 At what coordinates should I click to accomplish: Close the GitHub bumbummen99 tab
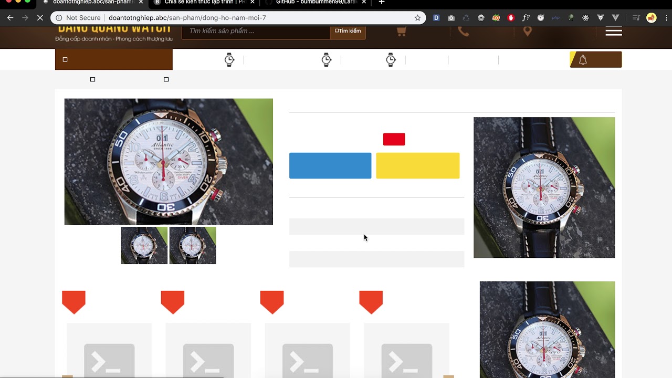[x=364, y=2]
